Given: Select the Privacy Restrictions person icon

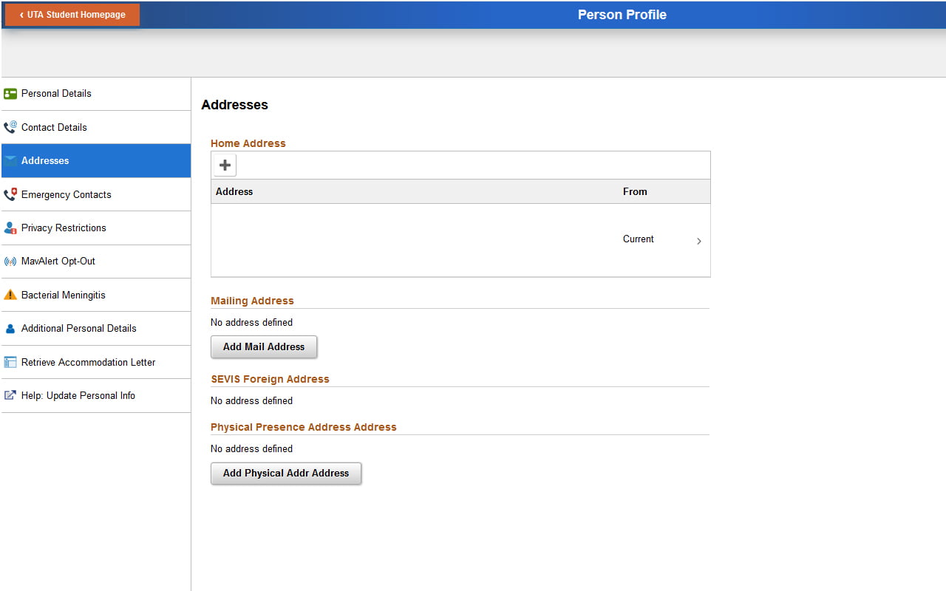Looking at the screenshot, I should [x=10, y=228].
